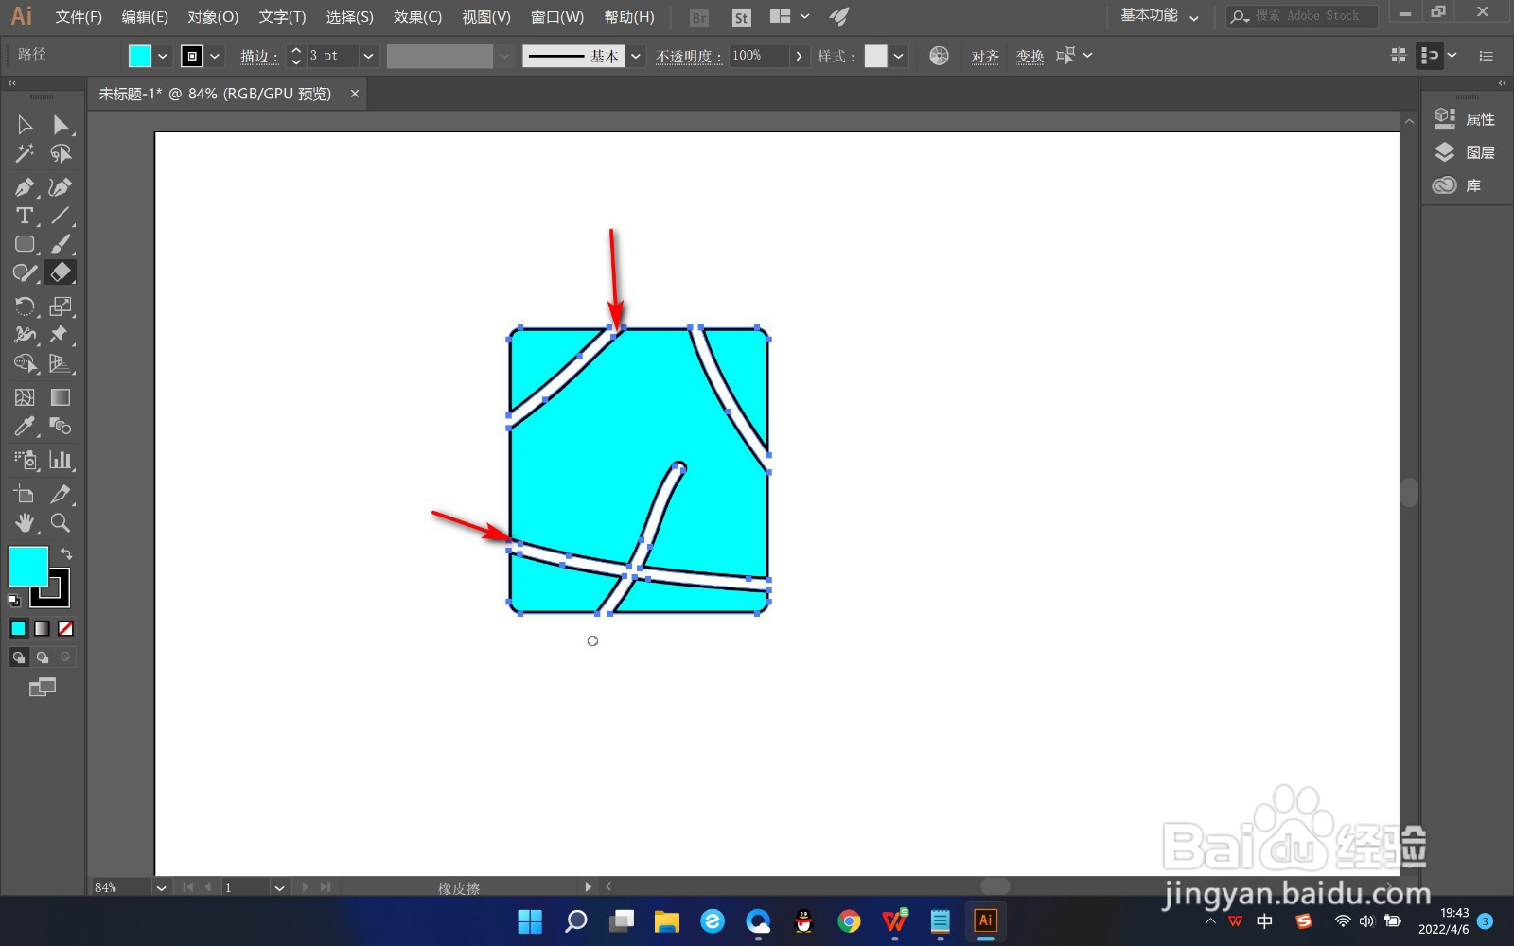Apply gradient mode button
The image size is (1514, 946).
(x=43, y=628)
